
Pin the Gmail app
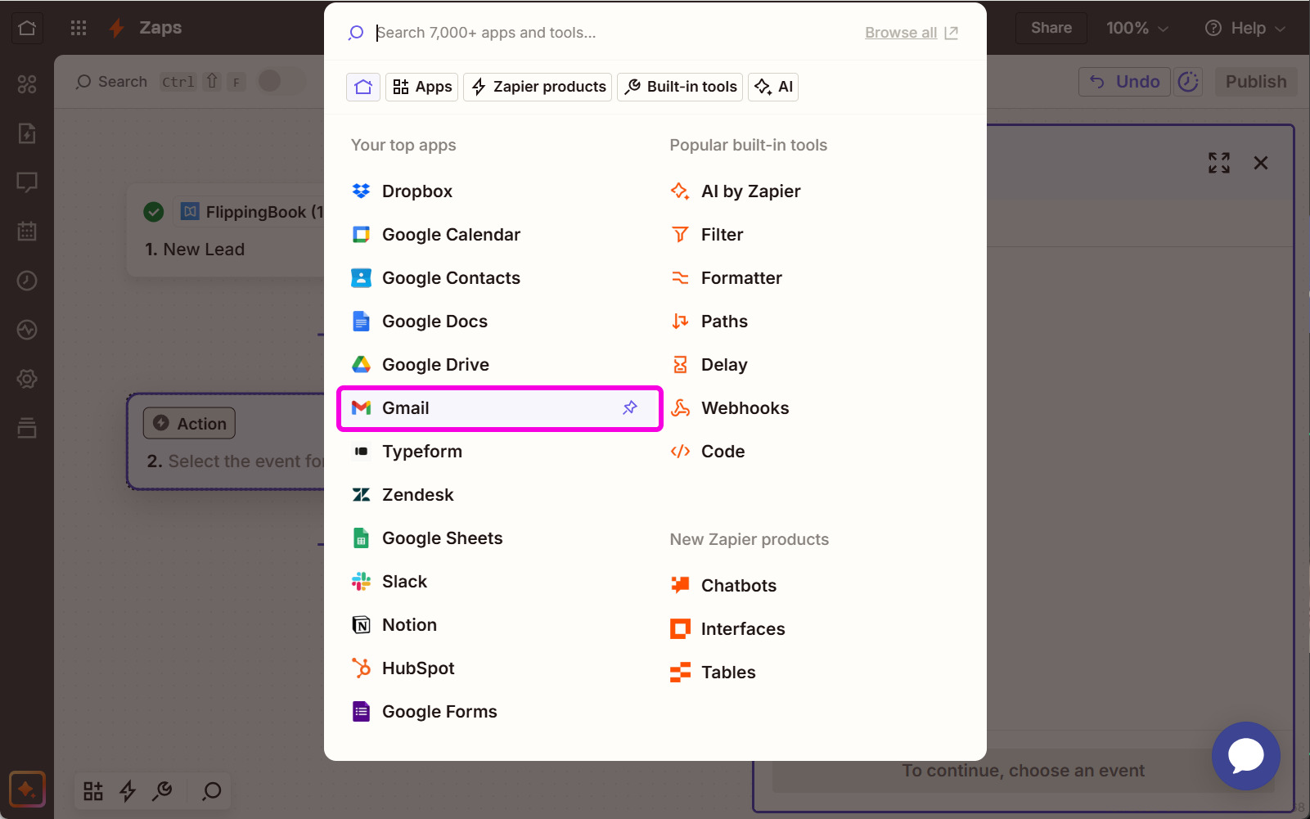[630, 407]
